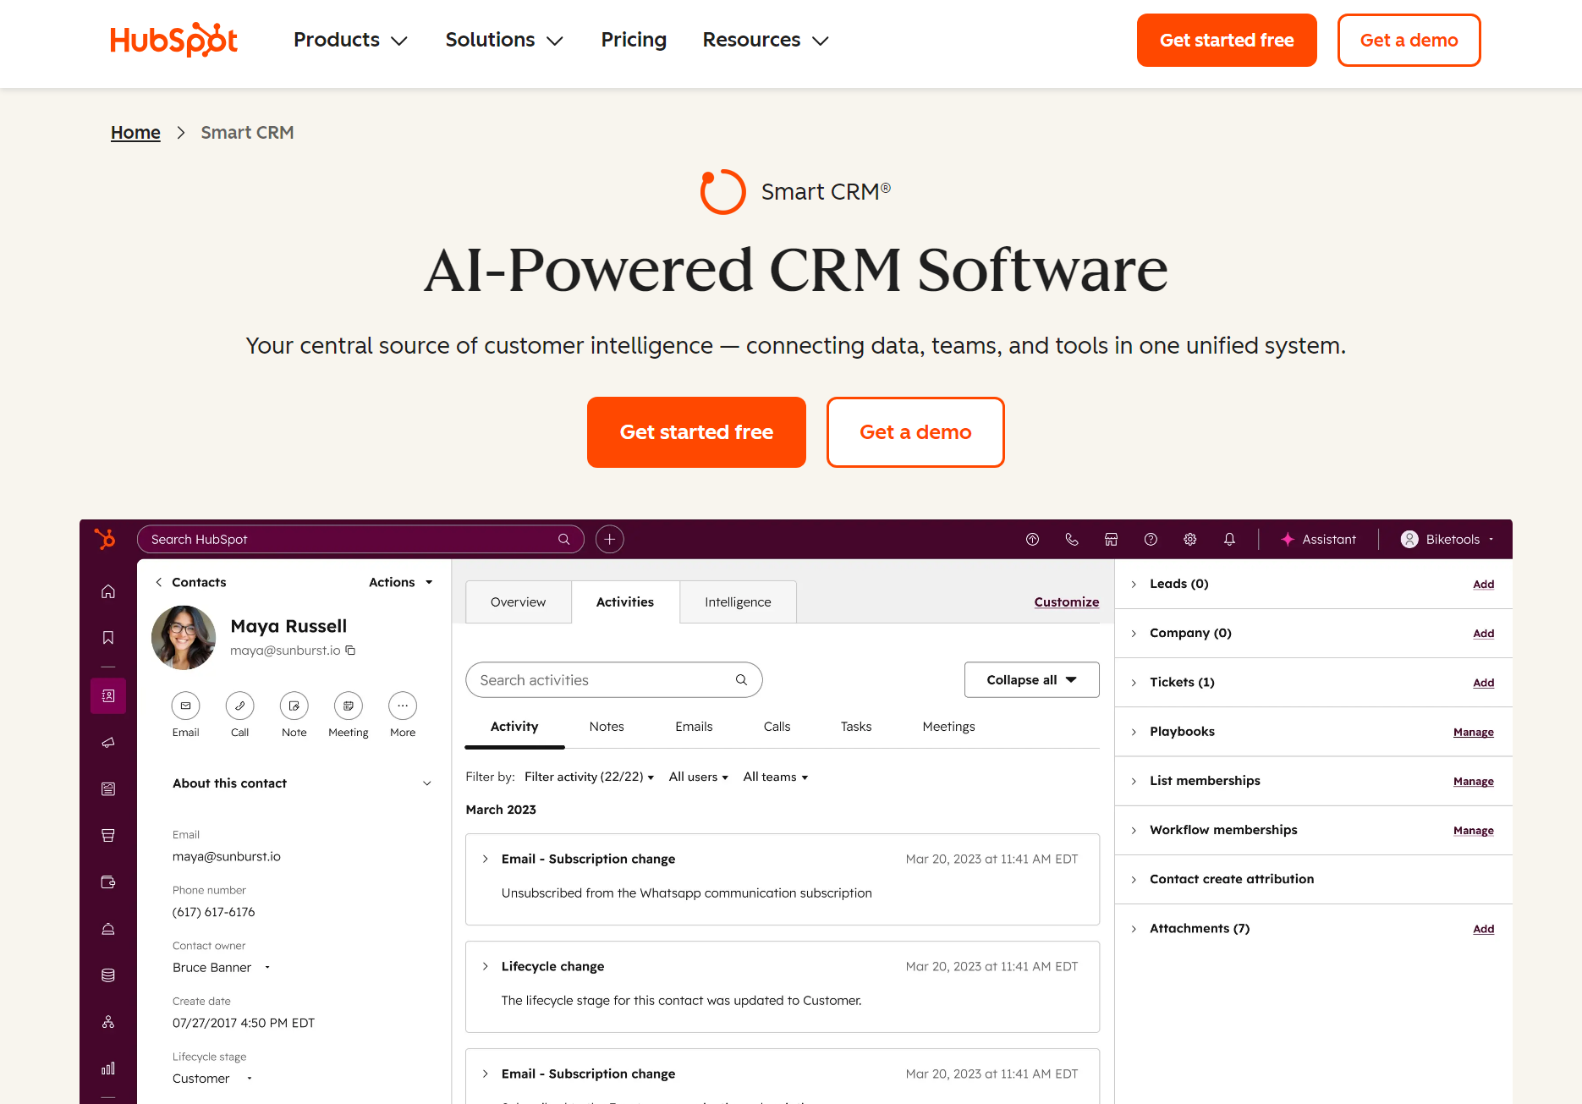Click the plus create button beside search

[609, 540]
